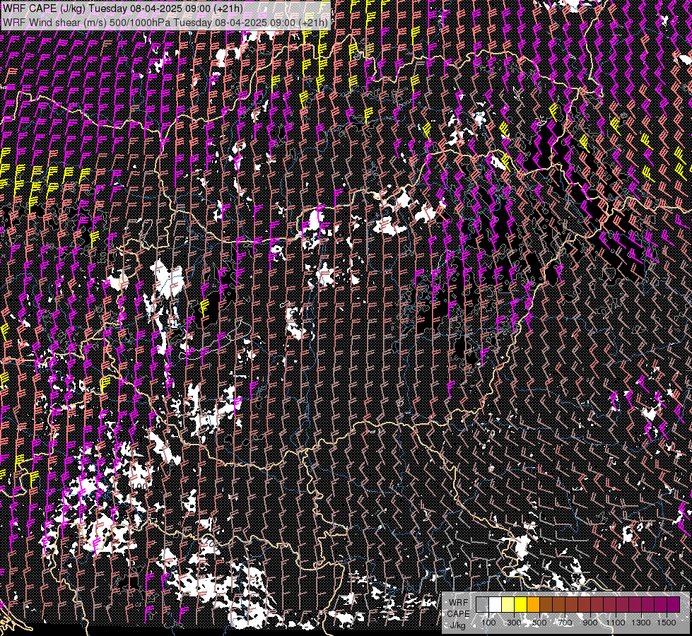Click the CAPE word in the legend
Viewport: 692px width, 636px height.
point(458,614)
